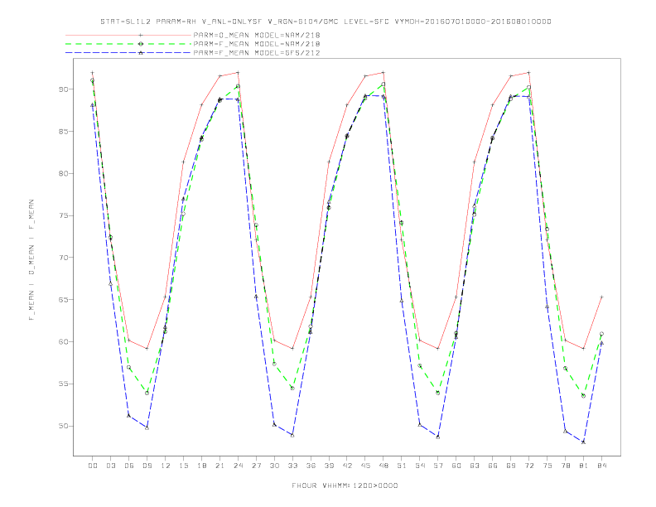This screenshot has height=507, width=656.
Task: Click x-axis tick label 27
Action: point(256,466)
